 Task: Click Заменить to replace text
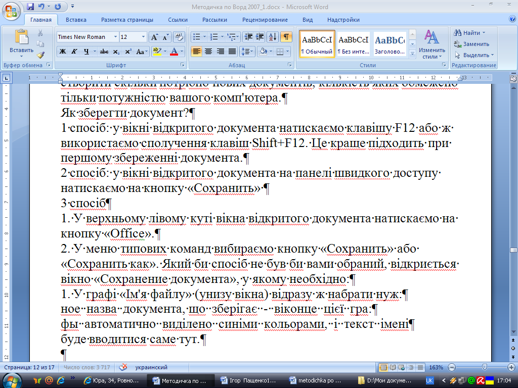coord(471,44)
